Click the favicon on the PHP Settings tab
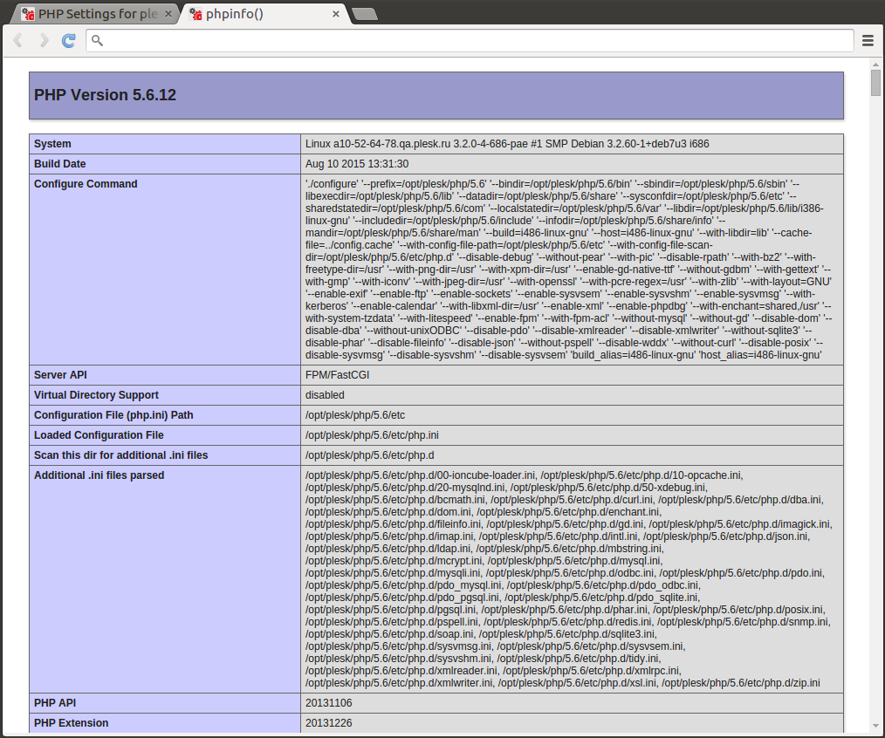Image resolution: width=885 pixels, height=738 pixels. (x=28, y=14)
